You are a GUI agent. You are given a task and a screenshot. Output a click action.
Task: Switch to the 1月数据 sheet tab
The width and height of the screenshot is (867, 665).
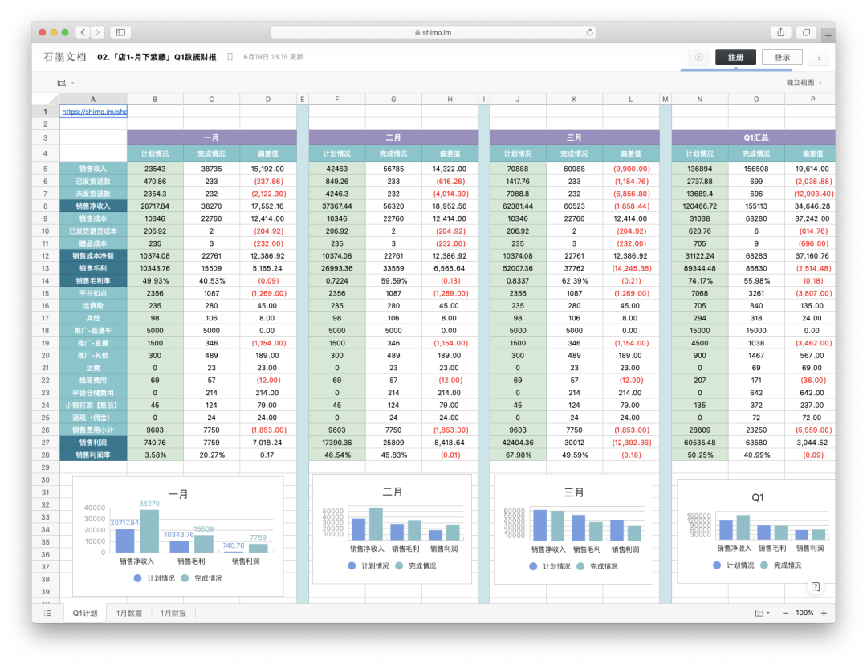[x=128, y=613]
